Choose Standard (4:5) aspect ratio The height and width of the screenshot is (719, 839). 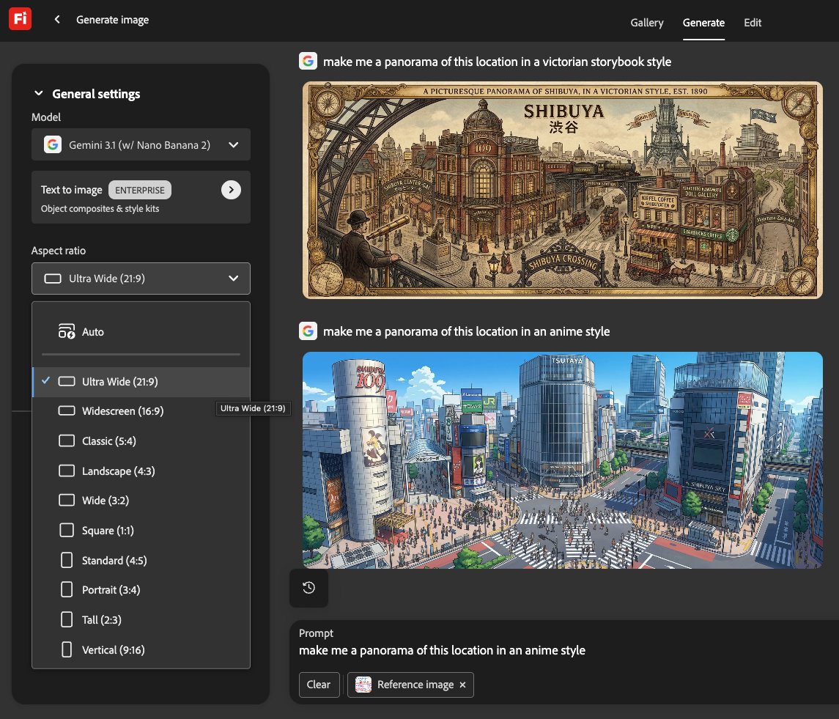[141, 561]
